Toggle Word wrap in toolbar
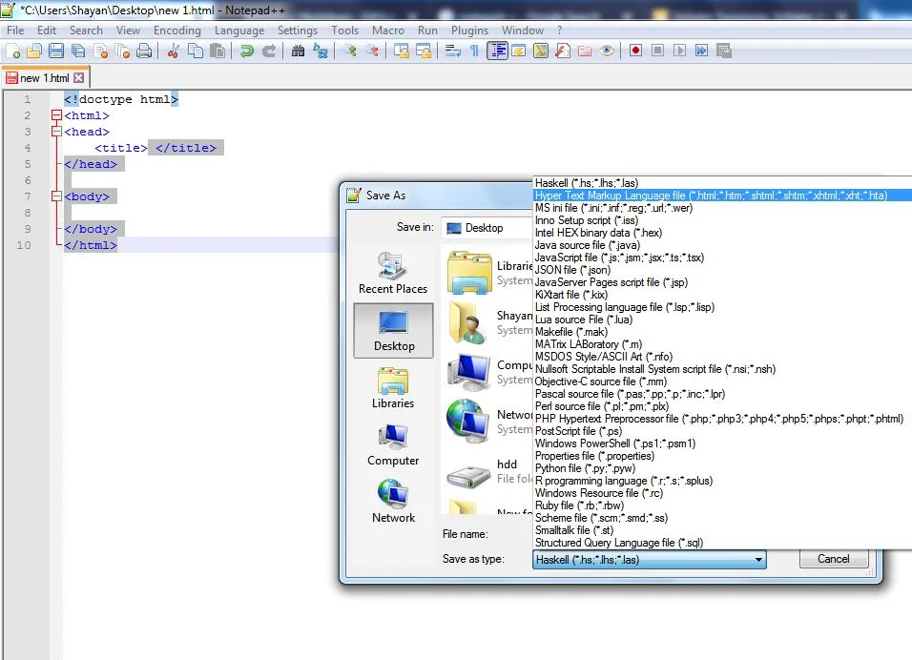Screen dimensions: 912x660 (452, 52)
